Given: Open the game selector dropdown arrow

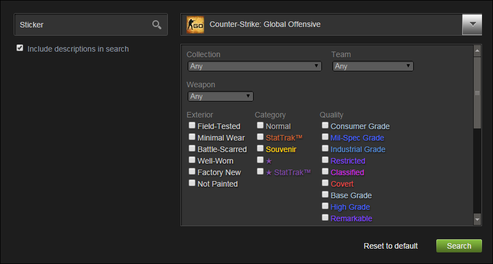Looking at the screenshot, I should tap(472, 25).
